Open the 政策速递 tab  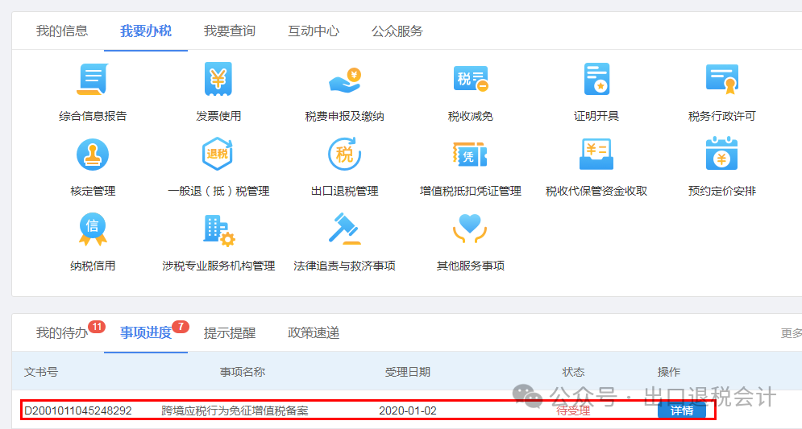[314, 333]
